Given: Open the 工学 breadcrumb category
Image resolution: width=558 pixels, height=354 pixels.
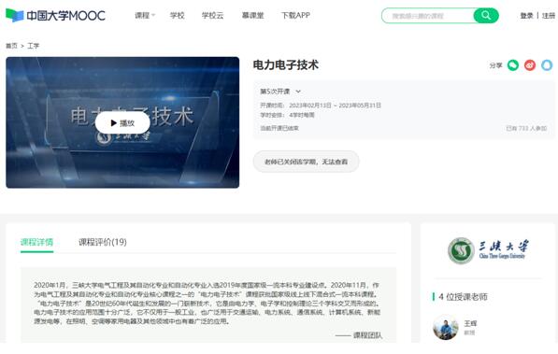Looking at the screenshot, I should tap(33, 46).
